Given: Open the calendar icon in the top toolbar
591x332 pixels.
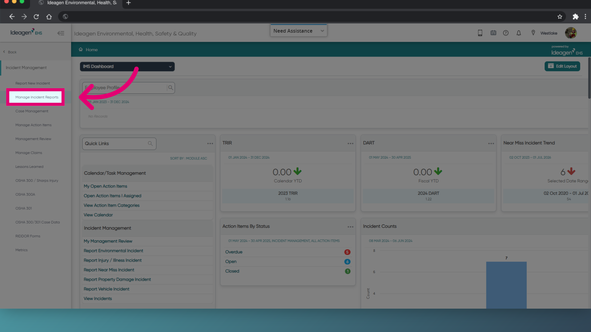Looking at the screenshot, I should click(x=493, y=33).
